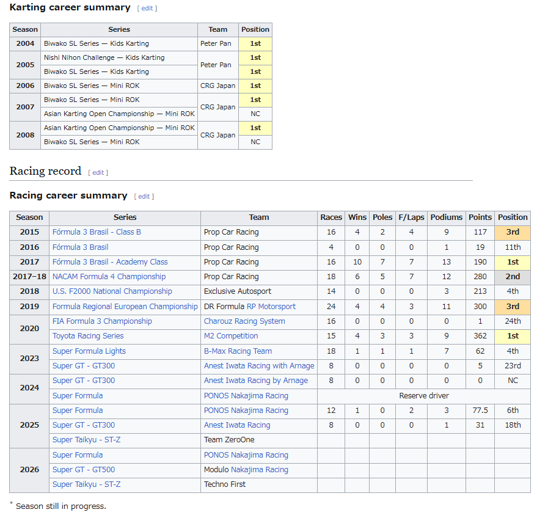Open Super GT - GT500 link
This screenshot has width=548, height=515.
[84, 470]
